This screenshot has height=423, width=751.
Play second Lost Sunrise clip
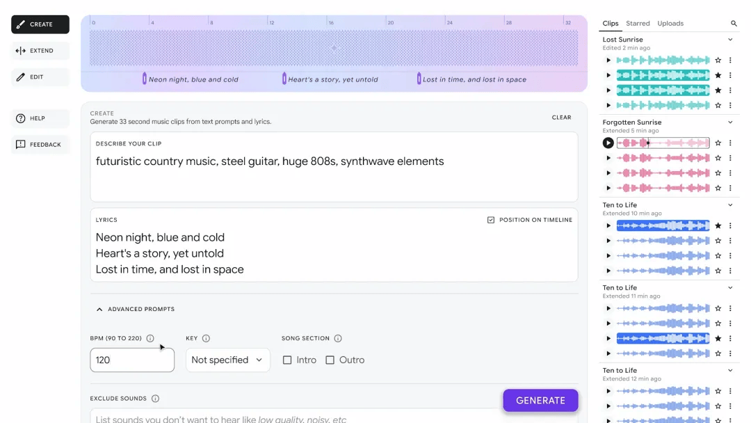coord(608,75)
